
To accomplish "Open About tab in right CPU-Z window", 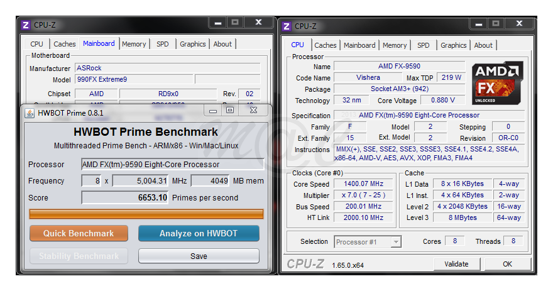I will point(483,45).
